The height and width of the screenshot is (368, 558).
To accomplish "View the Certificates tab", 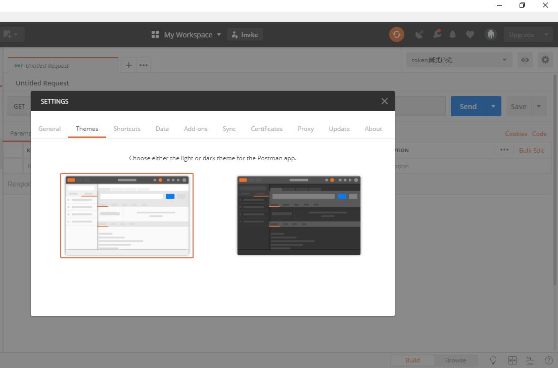I will [x=266, y=129].
